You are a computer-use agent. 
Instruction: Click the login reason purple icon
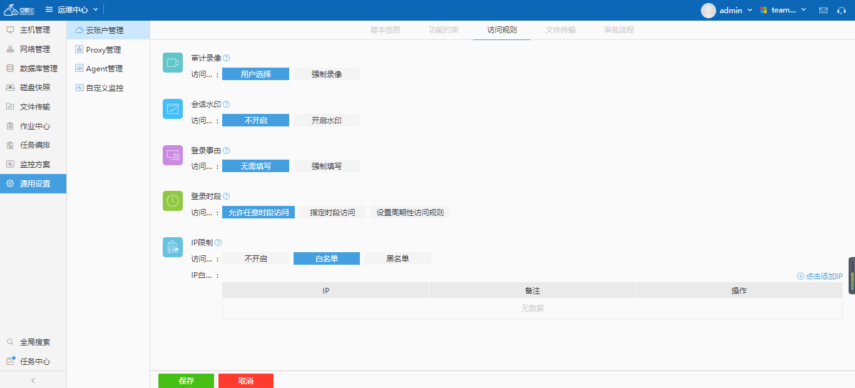[173, 155]
